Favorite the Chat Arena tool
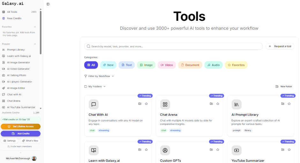 [218, 104]
